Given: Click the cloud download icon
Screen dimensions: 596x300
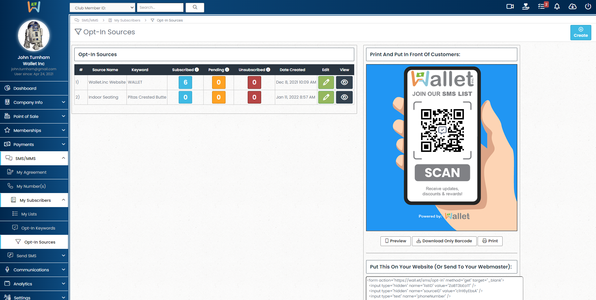Looking at the screenshot, I should click(573, 7).
